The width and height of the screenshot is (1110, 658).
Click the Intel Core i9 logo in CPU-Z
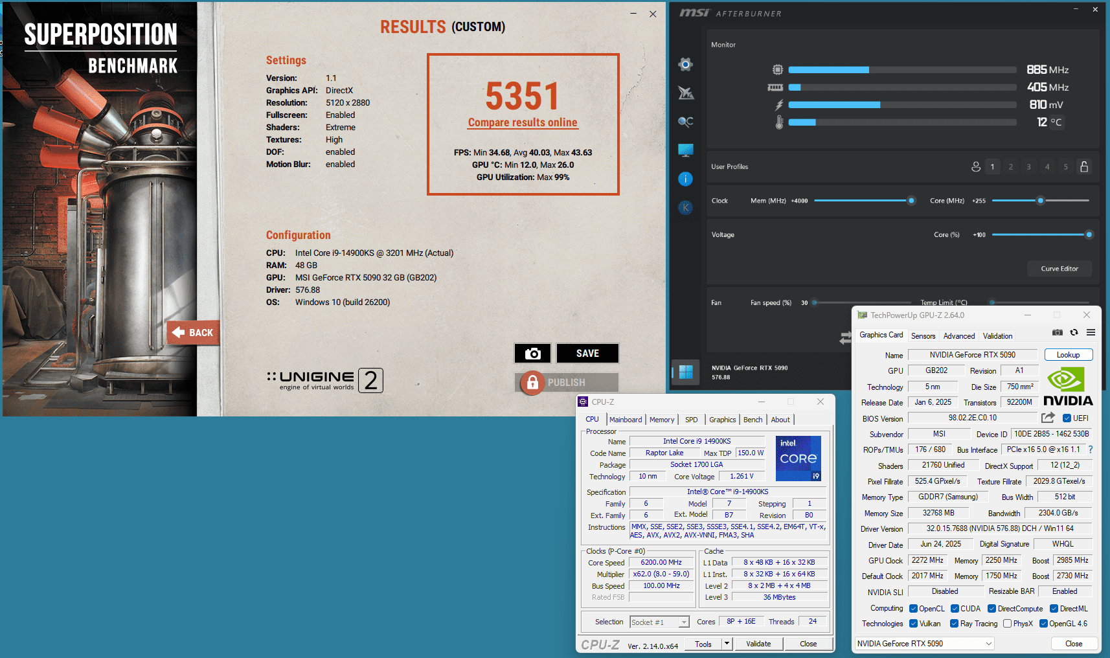pos(799,459)
